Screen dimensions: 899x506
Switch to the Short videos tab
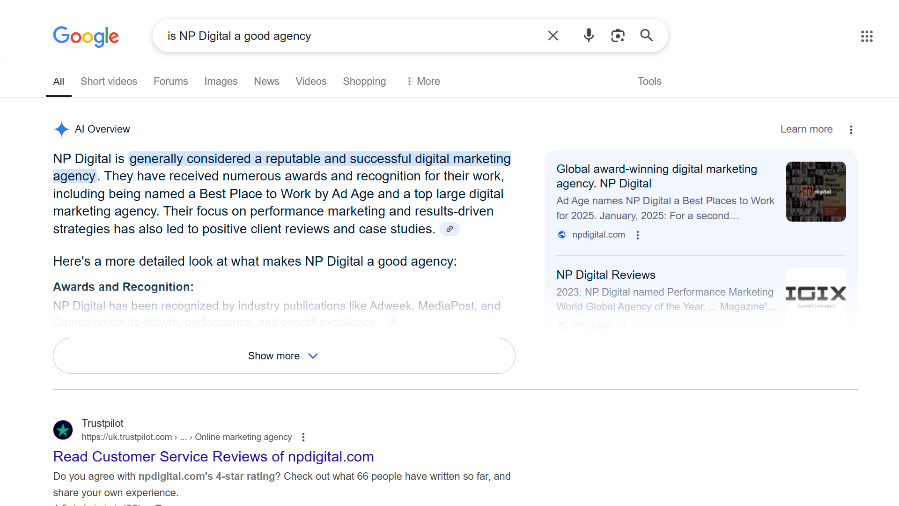109,81
